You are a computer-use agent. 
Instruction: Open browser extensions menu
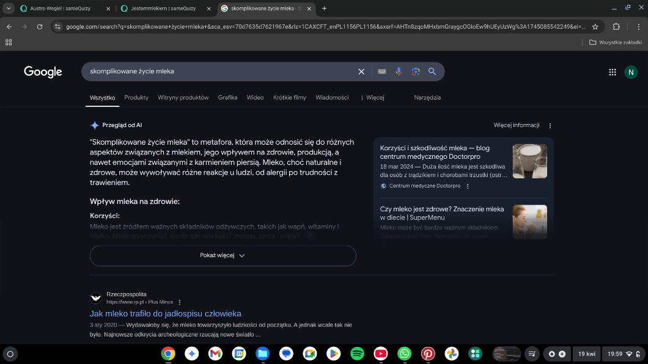616,27
